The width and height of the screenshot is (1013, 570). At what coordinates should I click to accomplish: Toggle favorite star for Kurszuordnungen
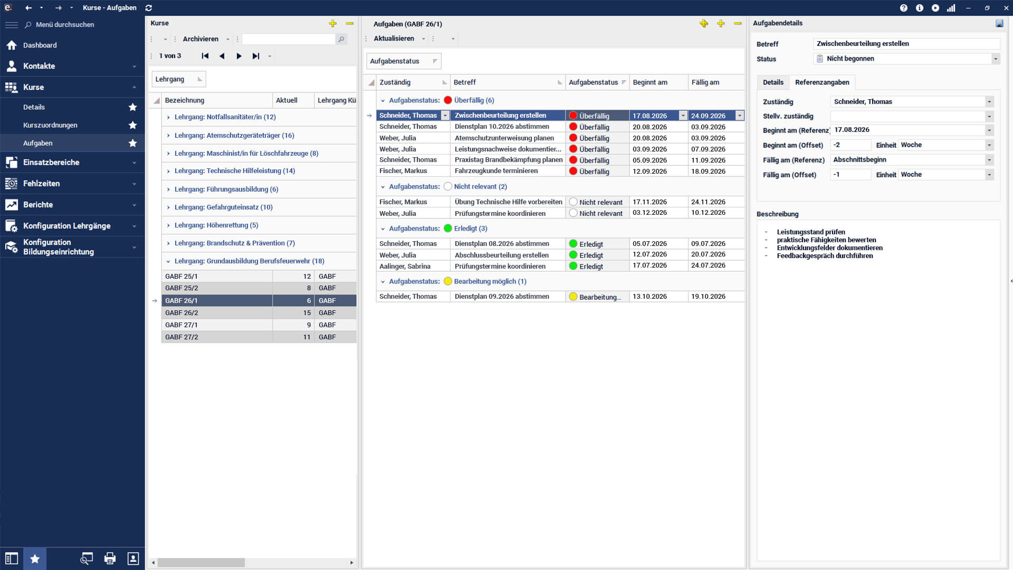[133, 125]
